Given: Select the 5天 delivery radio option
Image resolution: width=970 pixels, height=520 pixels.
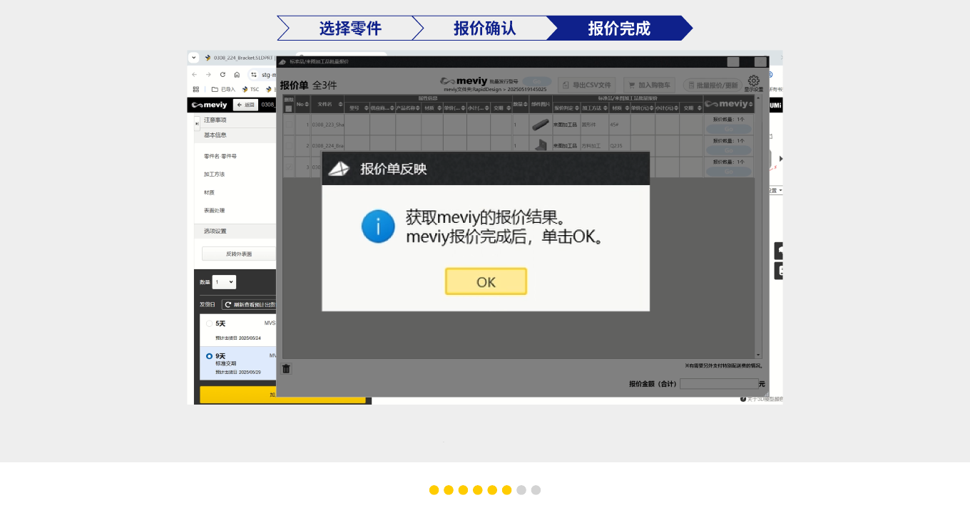Looking at the screenshot, I should (x=209, y=323).
